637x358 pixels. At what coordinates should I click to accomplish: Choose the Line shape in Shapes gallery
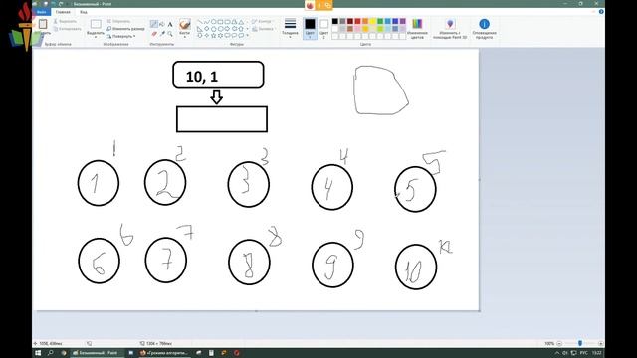[x=199, y=22]
